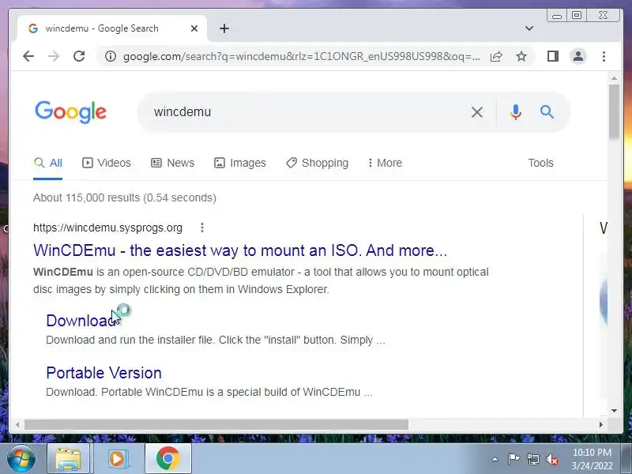Launch Windows Media Player from taskbar
Viewport: 632px width, 474px height.
tap(118, 459)
